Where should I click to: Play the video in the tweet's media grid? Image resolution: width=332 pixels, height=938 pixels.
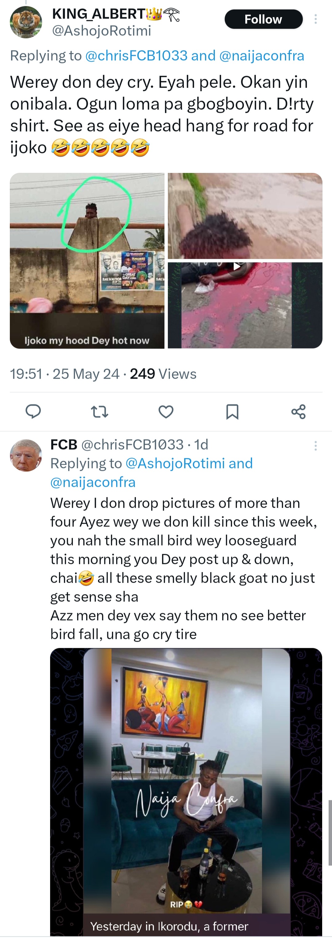pyautogui.click(x=237, y=266)
